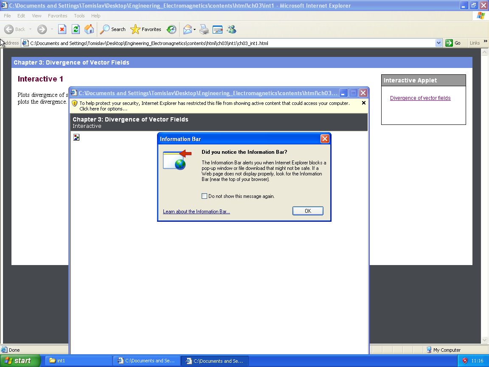
Task: Click OK in Information Bar dialog
Action: (308, 211)
